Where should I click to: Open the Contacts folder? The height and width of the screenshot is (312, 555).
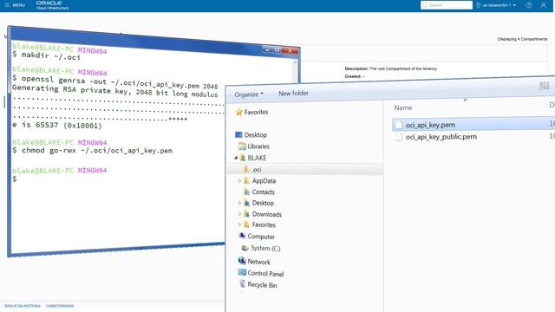(259, 192)
